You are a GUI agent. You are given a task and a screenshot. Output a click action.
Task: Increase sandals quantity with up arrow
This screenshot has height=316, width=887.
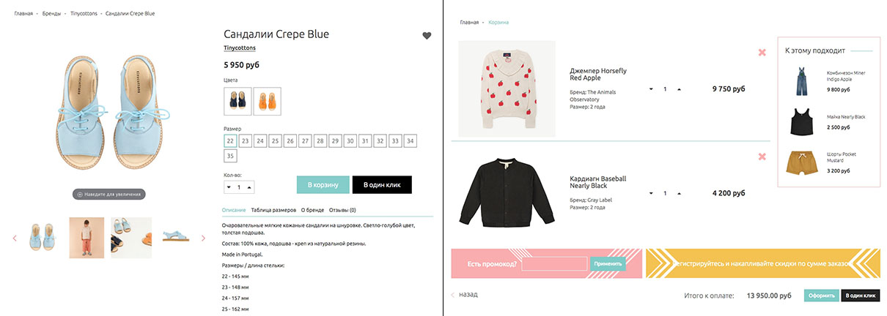[251, 187]
